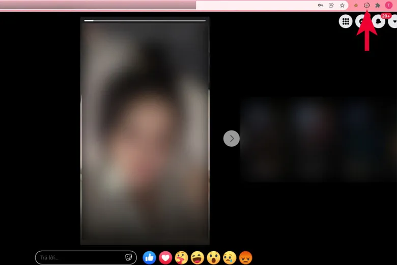397x265 pixels.
Task: Click the story progress bar
Action: (145, 20)
